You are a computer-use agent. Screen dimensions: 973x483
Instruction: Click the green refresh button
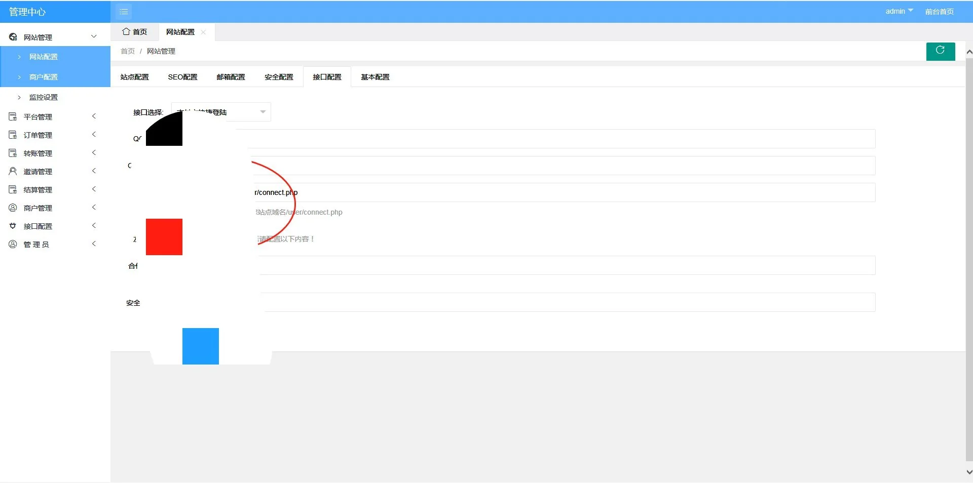click(x=940, y=51)
